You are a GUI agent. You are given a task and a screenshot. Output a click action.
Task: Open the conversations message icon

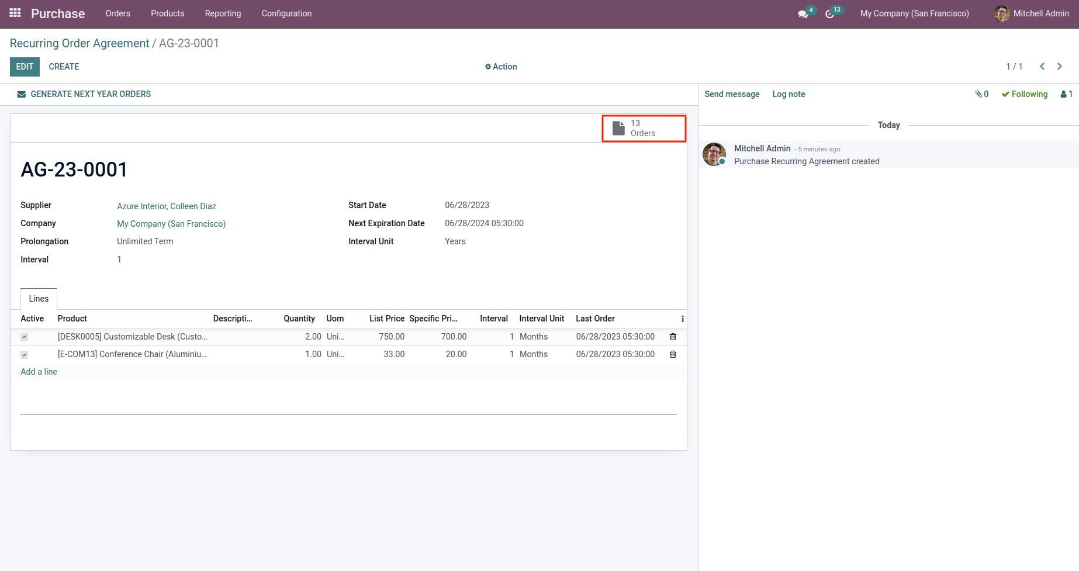803,13
